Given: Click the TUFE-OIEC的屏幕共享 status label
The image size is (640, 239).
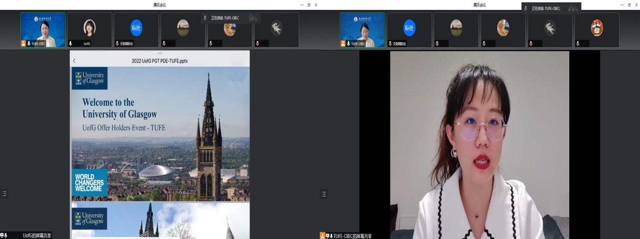Looking at the screenshot, I should [352, 235].
